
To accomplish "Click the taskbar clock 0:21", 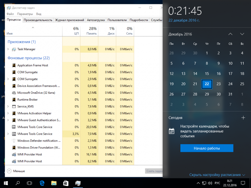I will [230, 183].
